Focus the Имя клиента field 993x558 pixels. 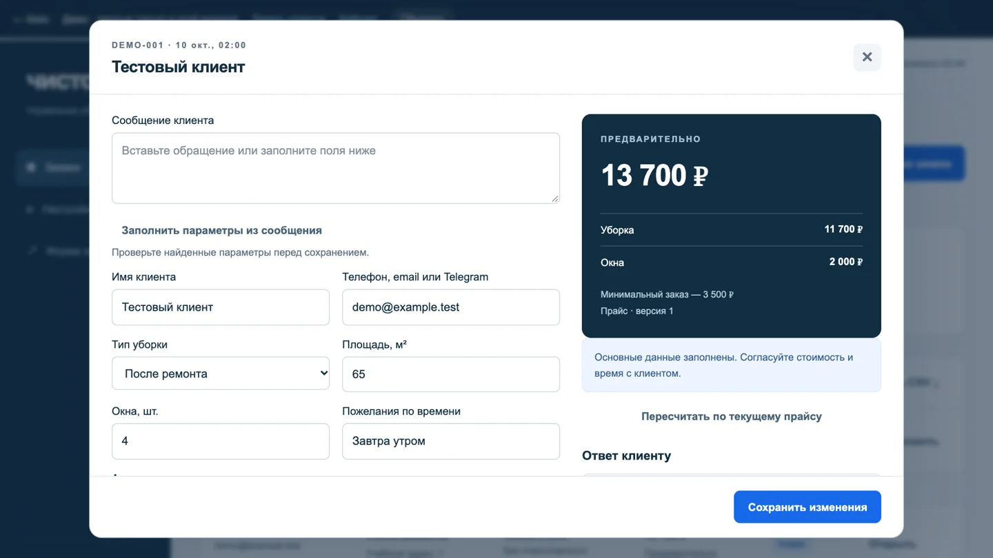tap(221, 307)
